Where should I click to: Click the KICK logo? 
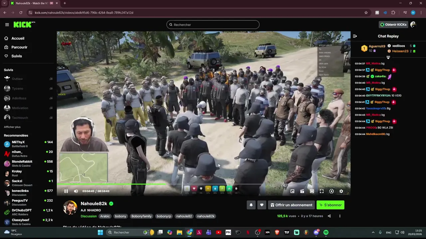[24, 25]
